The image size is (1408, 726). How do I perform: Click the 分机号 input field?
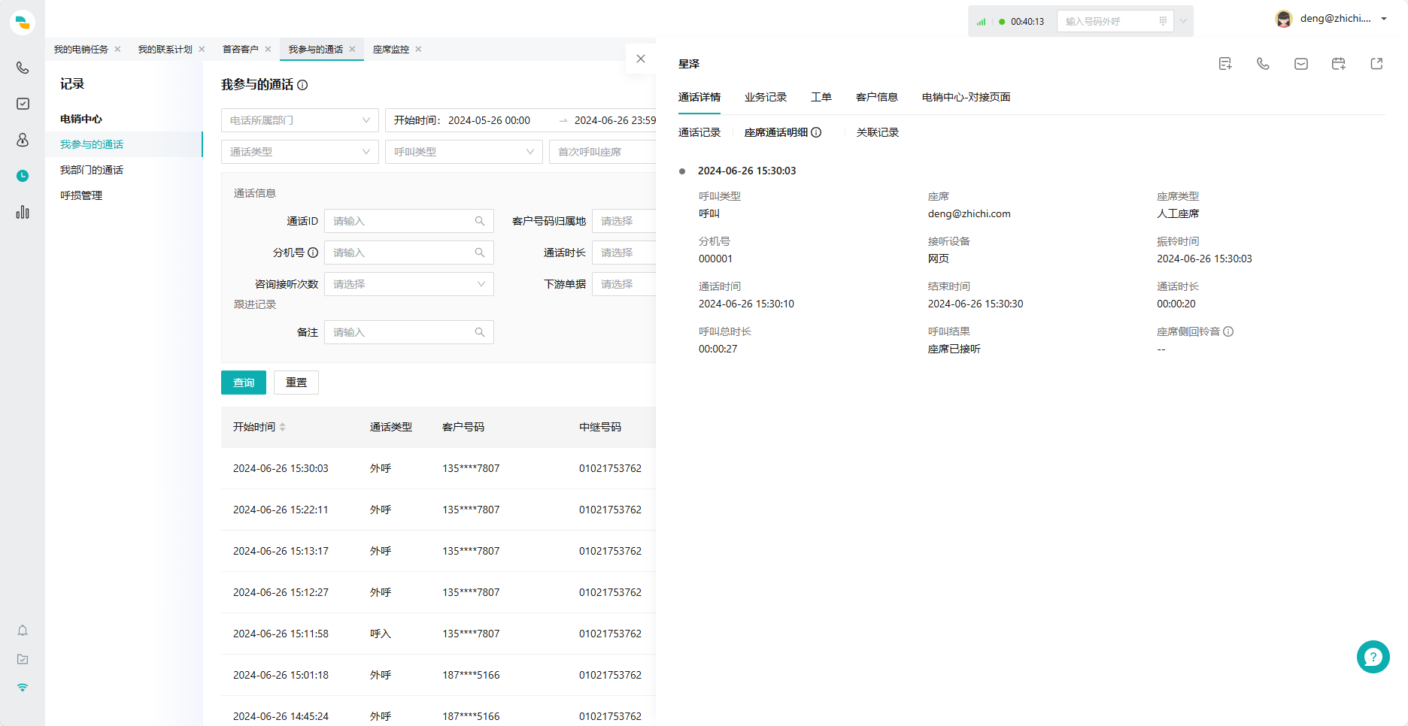[x=409, y=253]
